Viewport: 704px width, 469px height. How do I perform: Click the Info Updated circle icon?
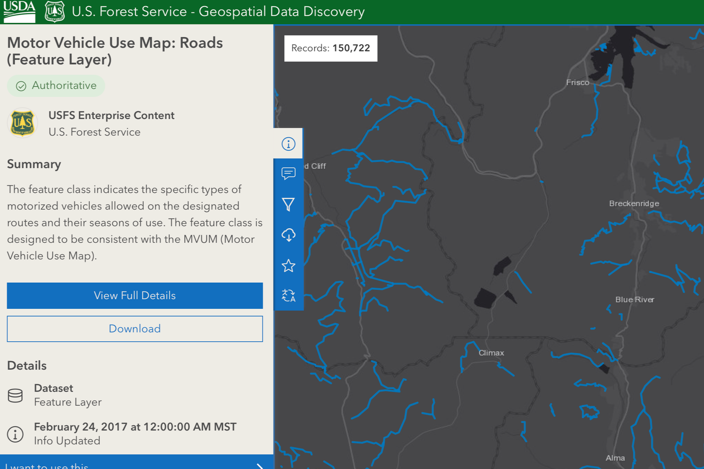pyautogui.click(x=15, y=434)
